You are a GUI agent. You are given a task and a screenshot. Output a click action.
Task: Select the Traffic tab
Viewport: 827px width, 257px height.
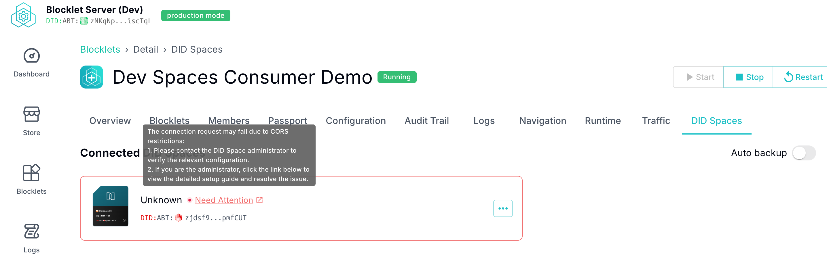[x=656, y=121]
